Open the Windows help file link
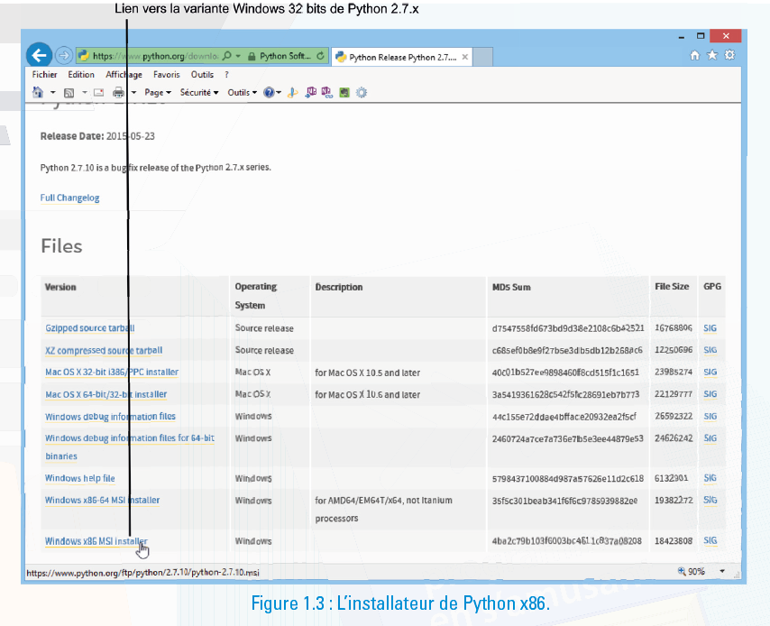770x626 pixels. point(79,478)
